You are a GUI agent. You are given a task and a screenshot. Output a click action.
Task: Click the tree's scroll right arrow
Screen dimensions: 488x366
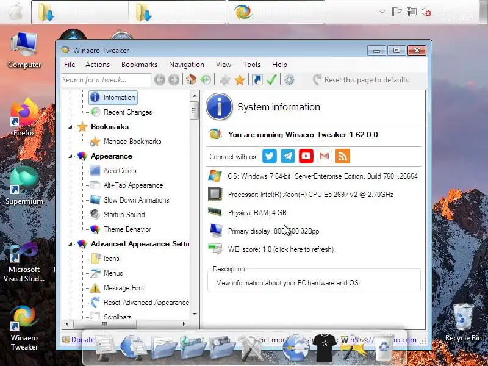point(184,324)
